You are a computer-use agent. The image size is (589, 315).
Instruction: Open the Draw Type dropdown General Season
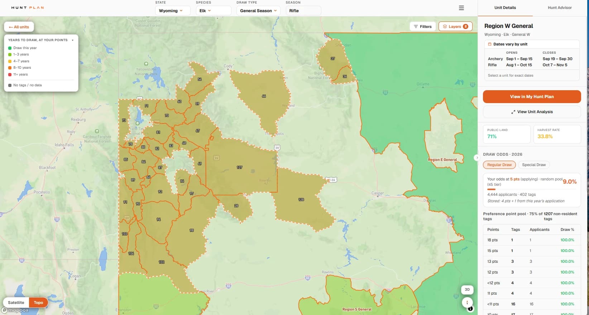pos(258,11)
